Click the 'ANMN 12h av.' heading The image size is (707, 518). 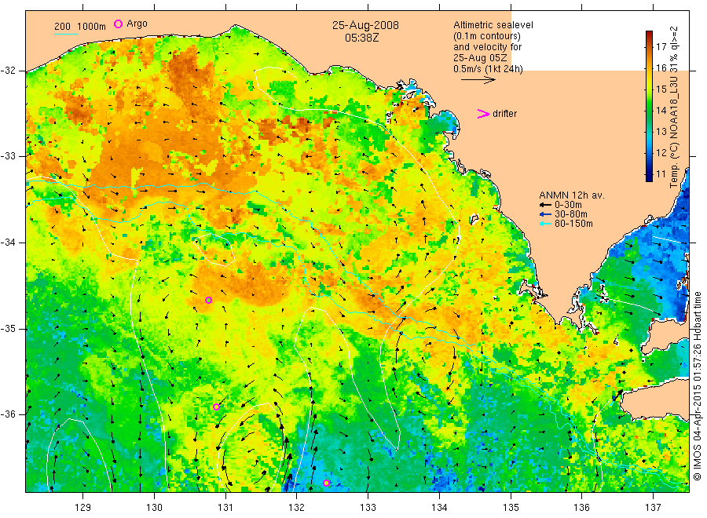572,195
